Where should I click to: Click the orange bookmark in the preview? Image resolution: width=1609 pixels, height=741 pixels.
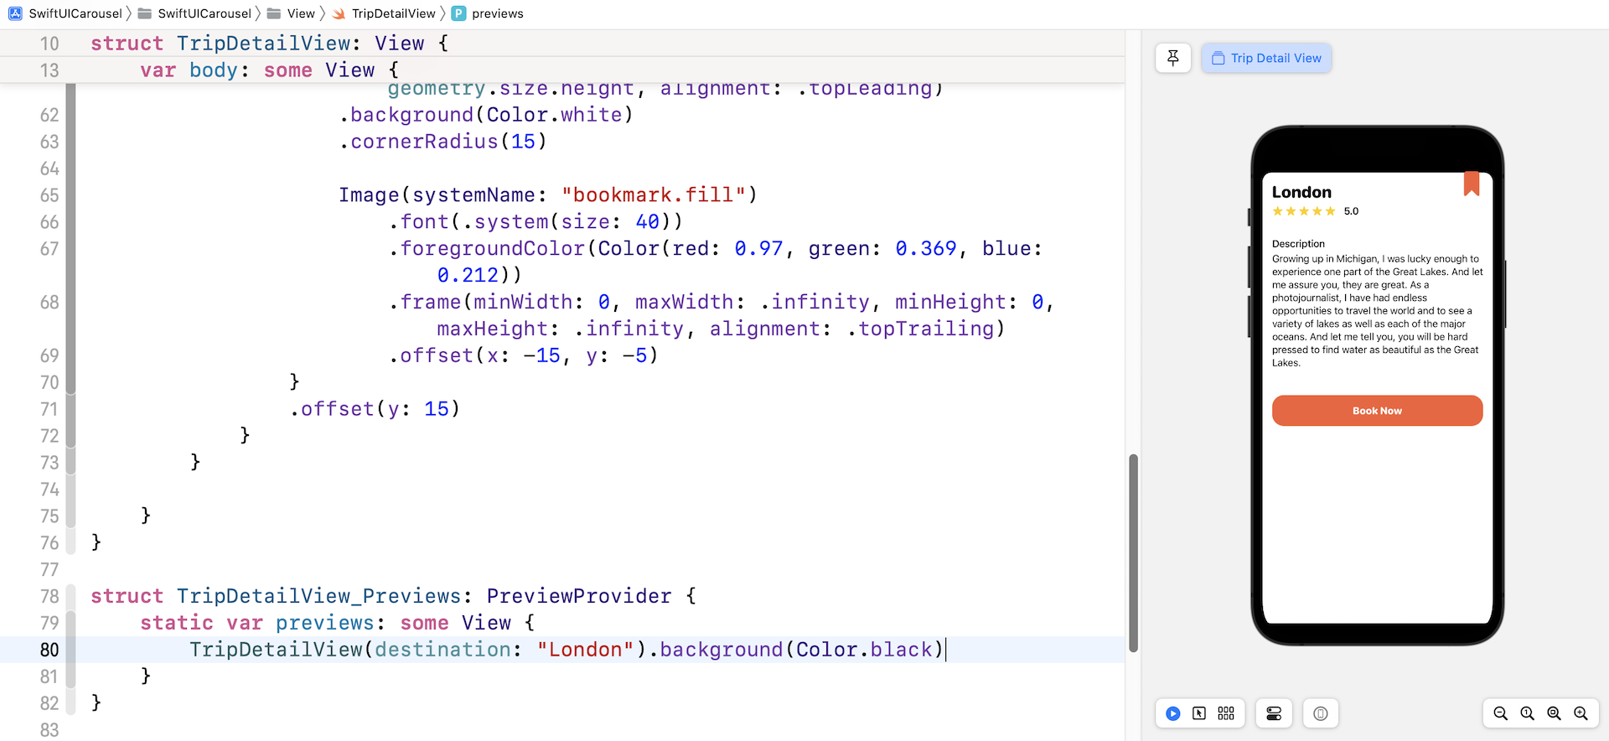[1471, 184]
